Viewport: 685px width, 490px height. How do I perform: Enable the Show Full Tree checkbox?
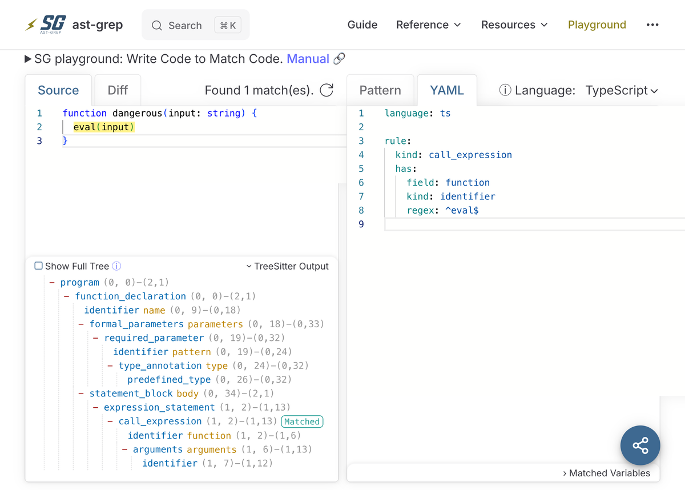[x=39, y=266]
